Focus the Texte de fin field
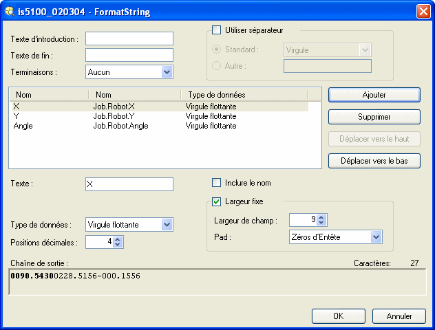Viewport: 435px width, 330px height. pyautogui.click(x=129, y=55)
